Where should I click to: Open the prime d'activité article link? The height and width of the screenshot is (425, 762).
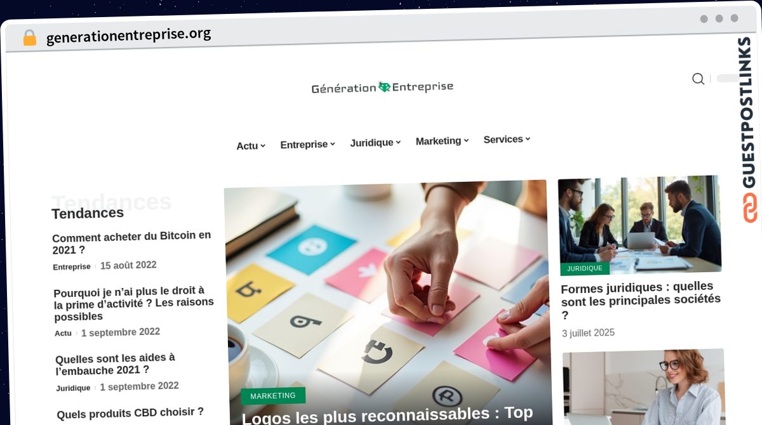(134, 303)
